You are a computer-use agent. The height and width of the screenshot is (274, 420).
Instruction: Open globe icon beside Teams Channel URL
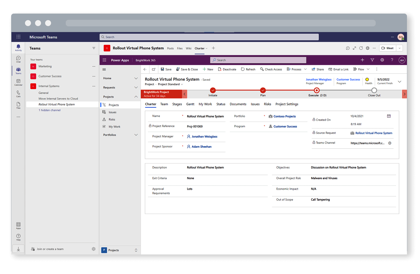pos(390,143)
